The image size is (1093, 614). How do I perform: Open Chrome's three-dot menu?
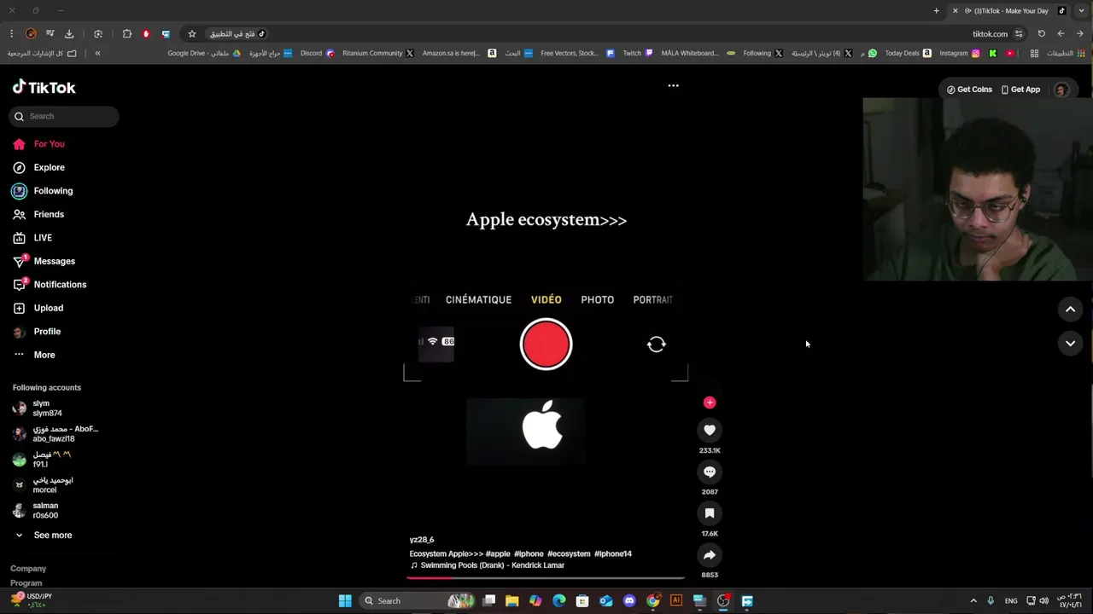point(11,34)
